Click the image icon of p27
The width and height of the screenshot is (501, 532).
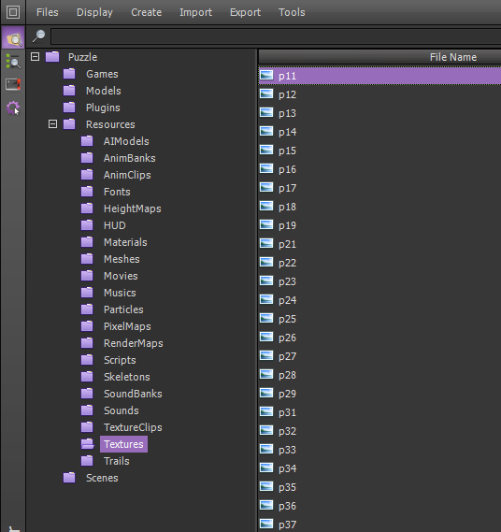266,355
